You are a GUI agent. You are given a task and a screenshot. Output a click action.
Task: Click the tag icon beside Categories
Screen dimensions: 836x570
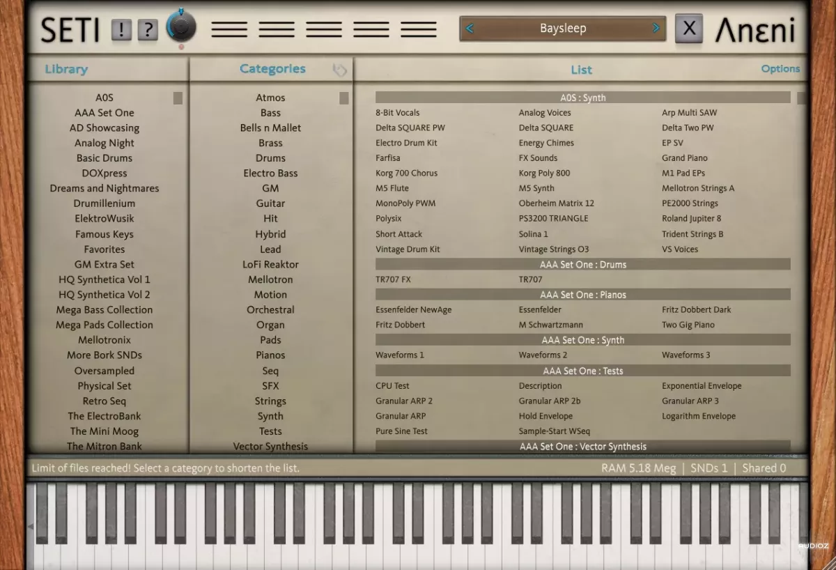tap(339, 70)
